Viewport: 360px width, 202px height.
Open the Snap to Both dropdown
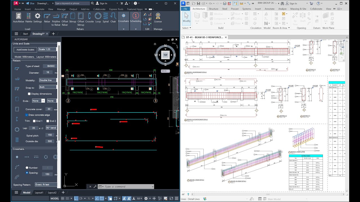point(48,87)
